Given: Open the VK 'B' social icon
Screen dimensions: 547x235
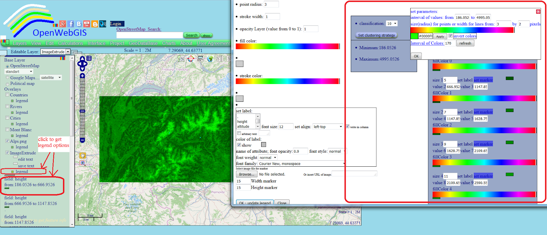Looking at the screenshot, I should click(79, 24).
